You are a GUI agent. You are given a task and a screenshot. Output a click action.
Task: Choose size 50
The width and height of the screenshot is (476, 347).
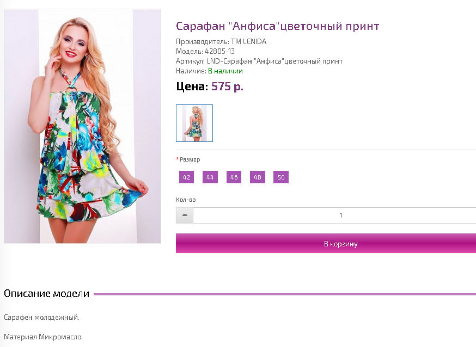tap(281, 177)
